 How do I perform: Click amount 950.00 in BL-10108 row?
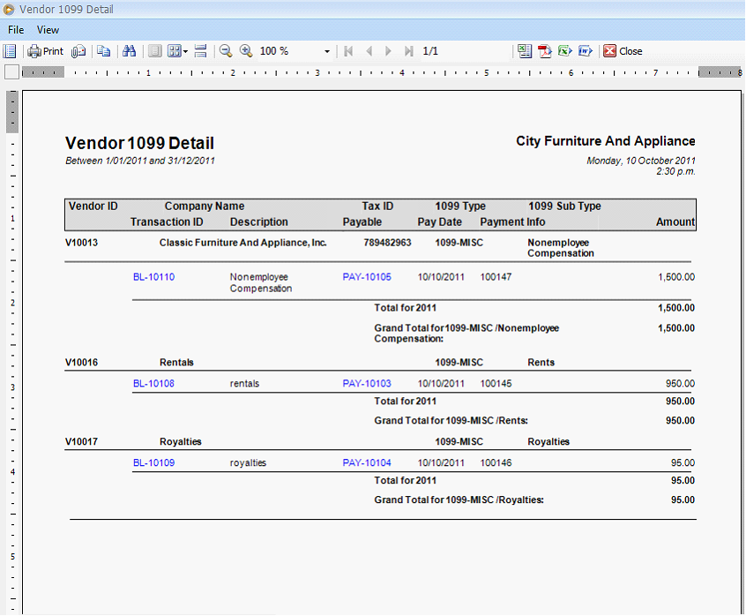680,384
